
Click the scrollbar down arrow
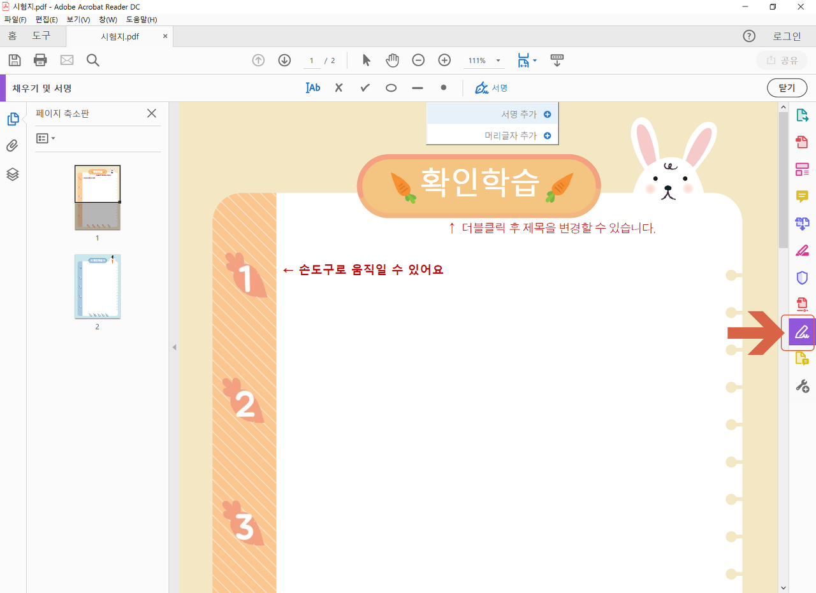click(x=783, y=587)
